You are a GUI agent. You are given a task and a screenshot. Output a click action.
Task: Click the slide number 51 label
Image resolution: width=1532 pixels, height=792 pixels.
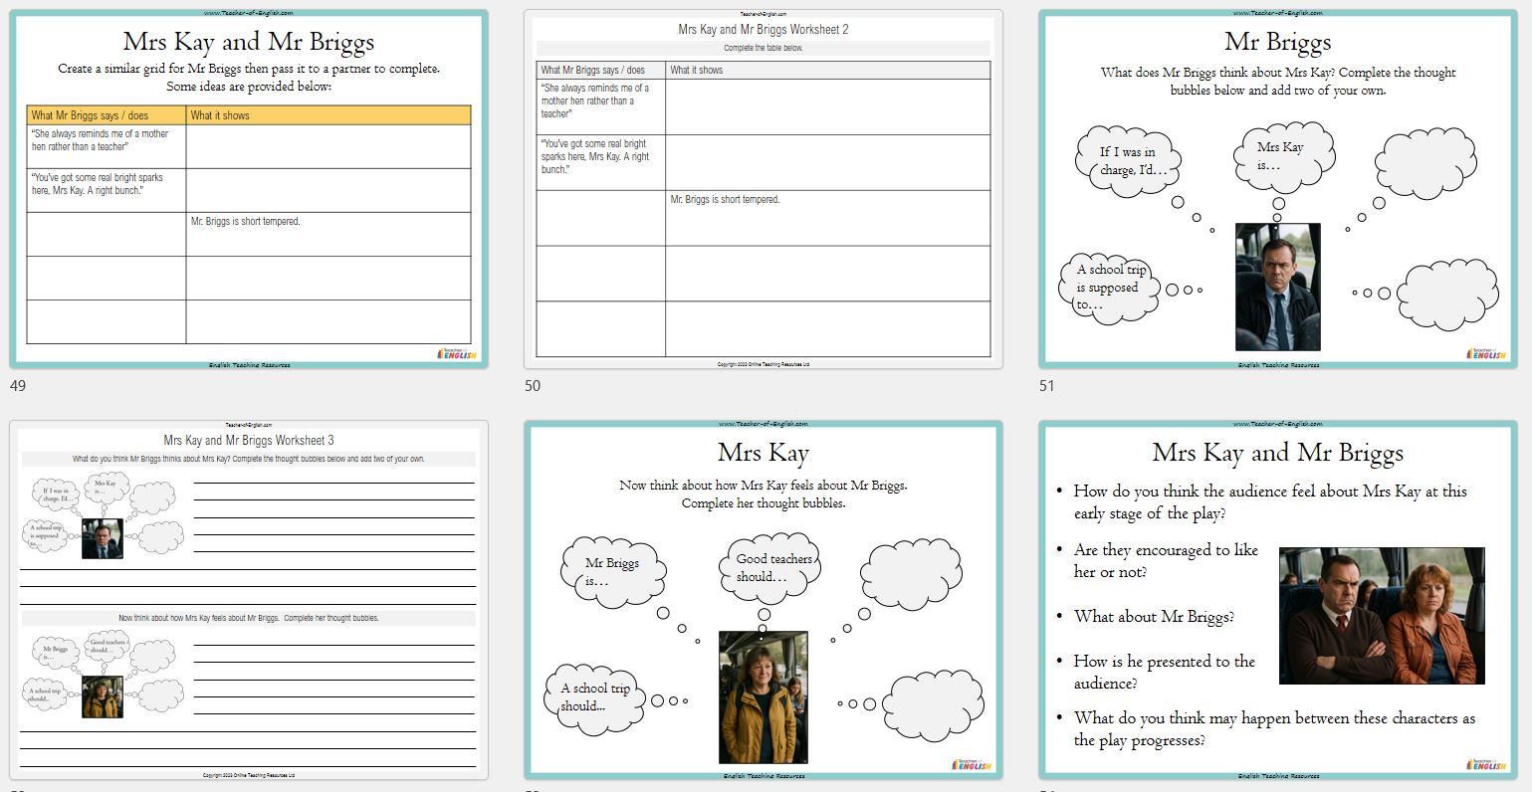tap(1046, 386)
